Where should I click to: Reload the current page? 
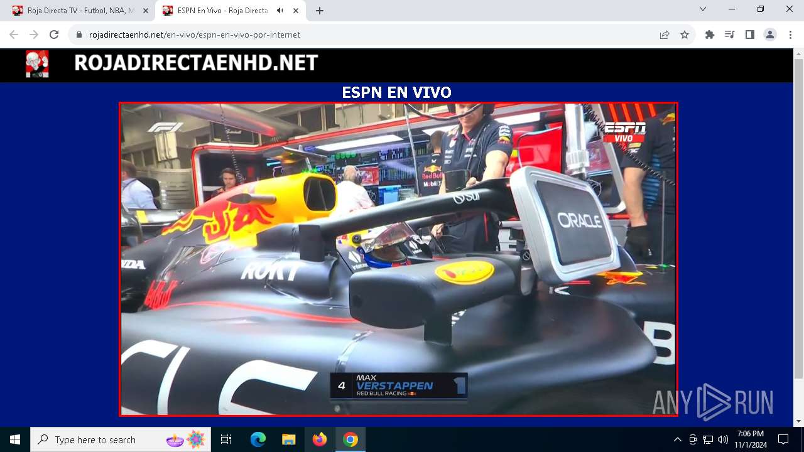coord(54,35)
